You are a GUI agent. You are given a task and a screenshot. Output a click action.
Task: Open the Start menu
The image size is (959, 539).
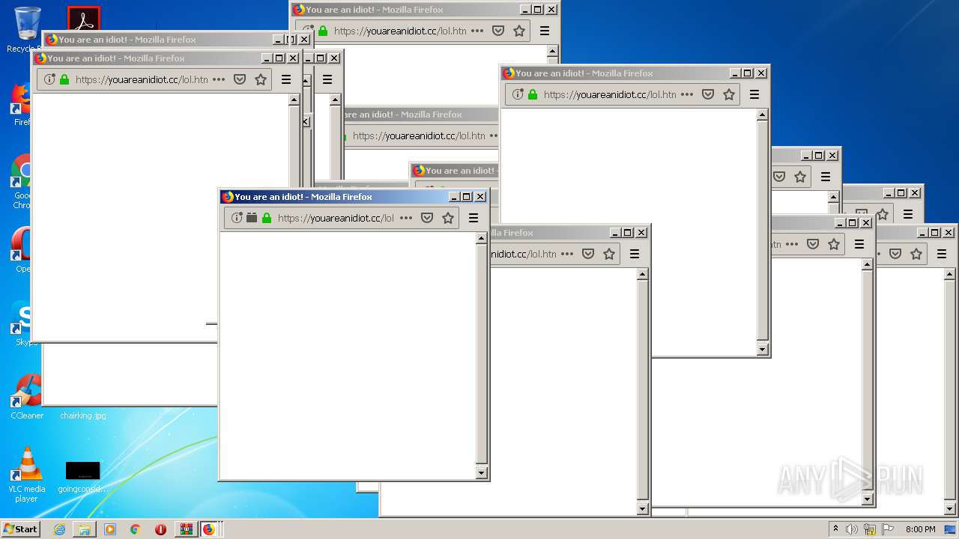[20, 529]
